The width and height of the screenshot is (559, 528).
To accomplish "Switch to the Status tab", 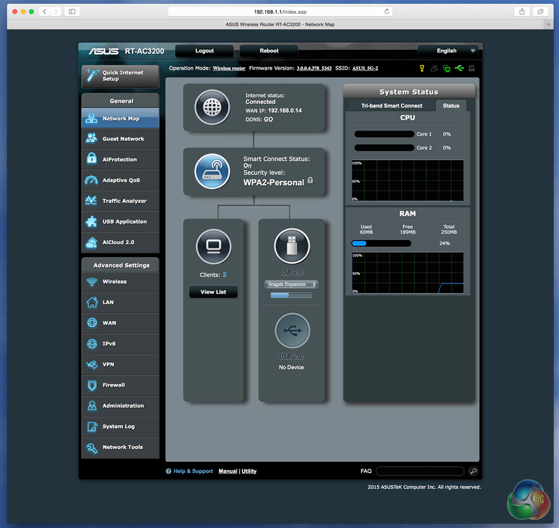I will tap(451, 105).
